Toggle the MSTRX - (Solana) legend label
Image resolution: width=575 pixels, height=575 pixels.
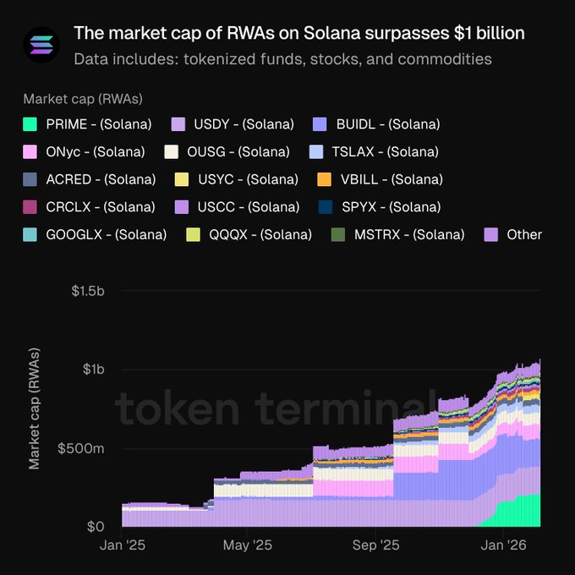pos(409,234)
